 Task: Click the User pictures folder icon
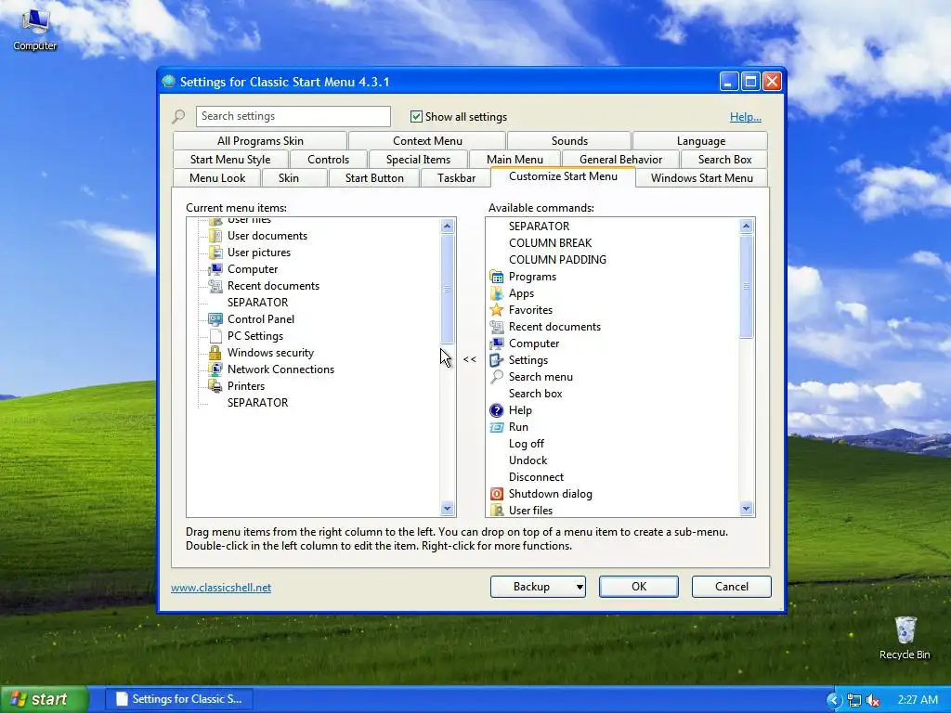click(215, 253)
